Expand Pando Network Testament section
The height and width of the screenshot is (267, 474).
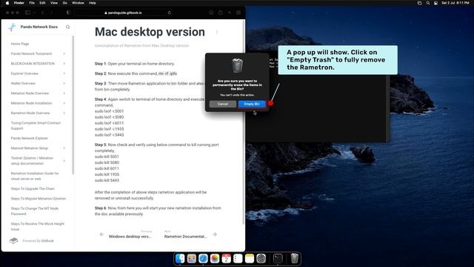[64, 53]
